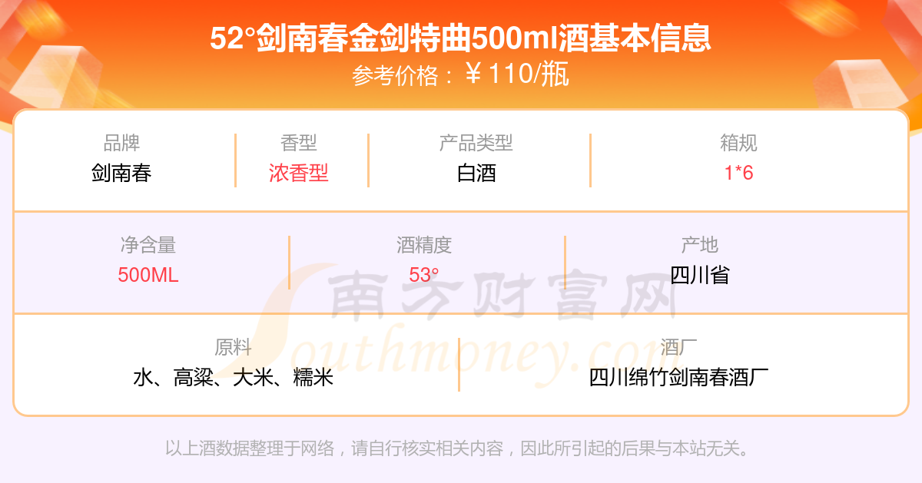Select the net content value 500ML

(148, 275)
